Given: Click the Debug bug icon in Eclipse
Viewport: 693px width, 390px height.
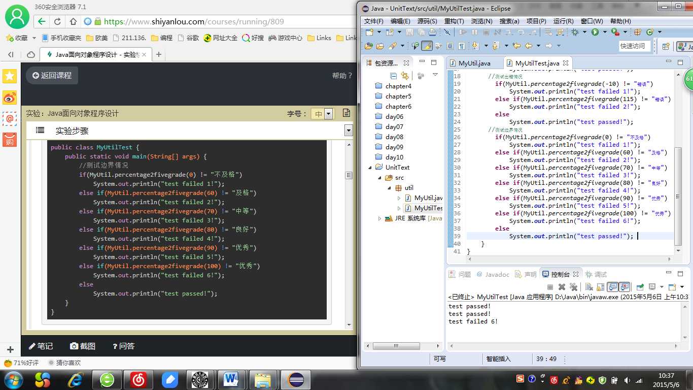Looking at the screenshot, I should pos(575,32).
